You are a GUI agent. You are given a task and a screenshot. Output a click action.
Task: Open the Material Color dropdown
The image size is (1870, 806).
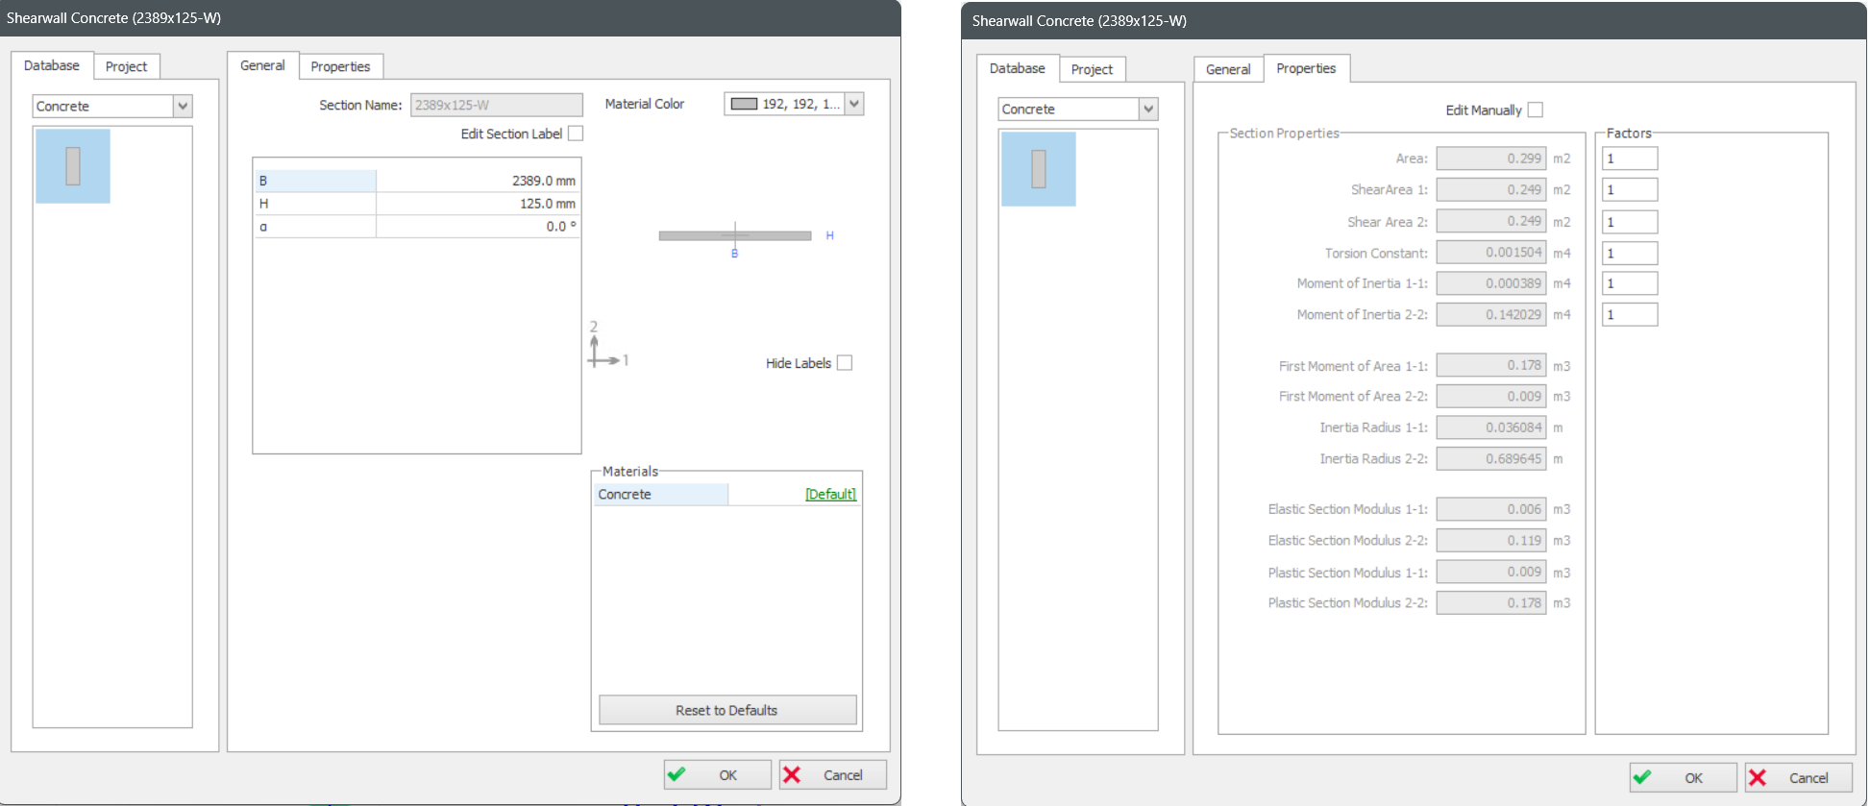[853, 104]
